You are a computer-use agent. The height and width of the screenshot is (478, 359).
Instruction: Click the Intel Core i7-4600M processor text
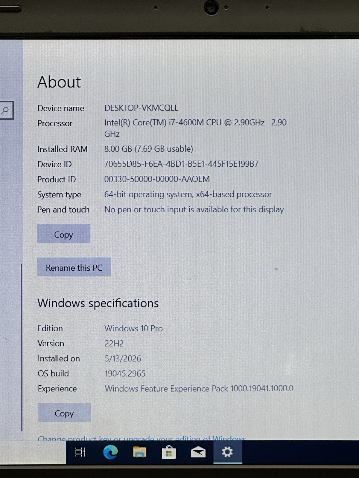point(195,128)
